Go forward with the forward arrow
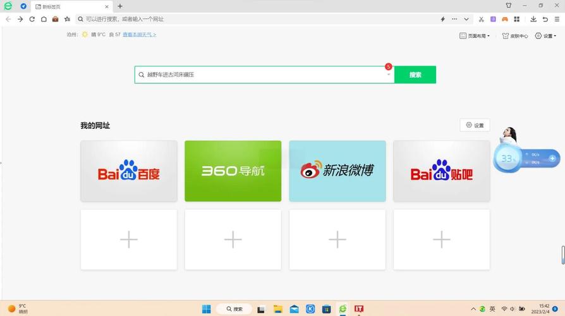565x316 pixels. tap(20, 19)
